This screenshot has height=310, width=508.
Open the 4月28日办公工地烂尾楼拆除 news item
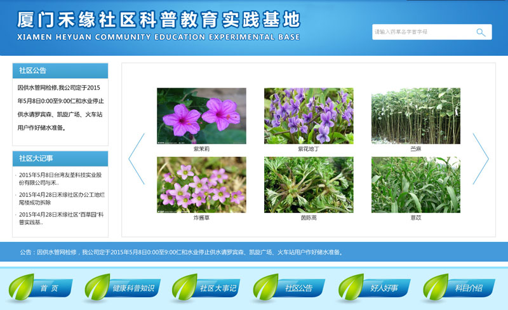(60, 198)
